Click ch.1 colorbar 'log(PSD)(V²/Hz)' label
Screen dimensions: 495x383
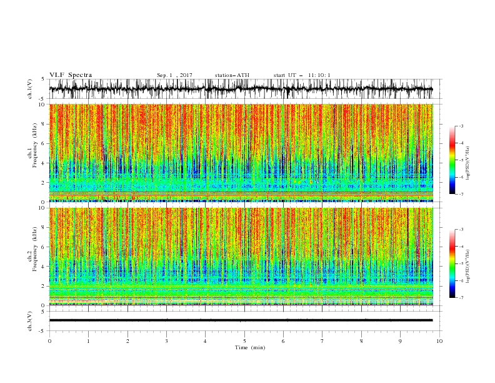[x=467, y=163]
